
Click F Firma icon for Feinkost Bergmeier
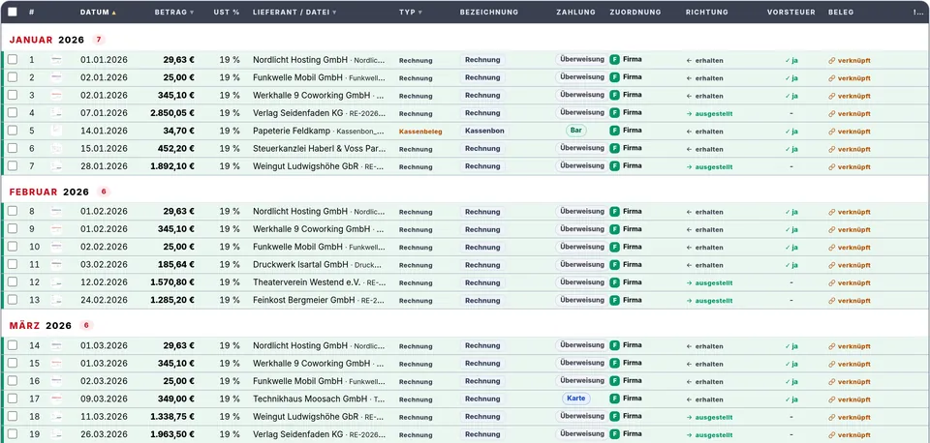[x=614, y=300]
